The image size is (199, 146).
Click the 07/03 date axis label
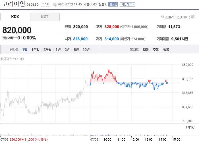pos(94,139)
